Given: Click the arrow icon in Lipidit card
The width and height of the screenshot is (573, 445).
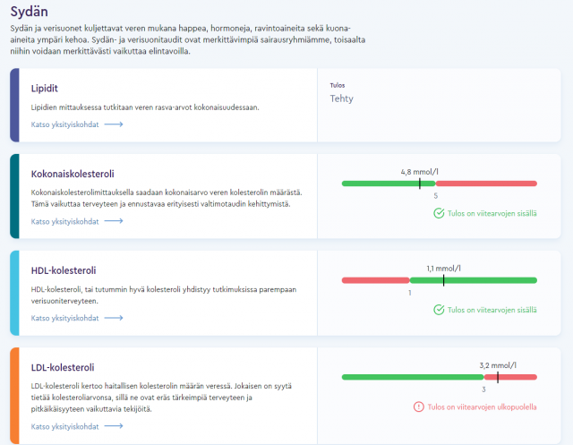Looking at the screenshot, I should 114,124.
